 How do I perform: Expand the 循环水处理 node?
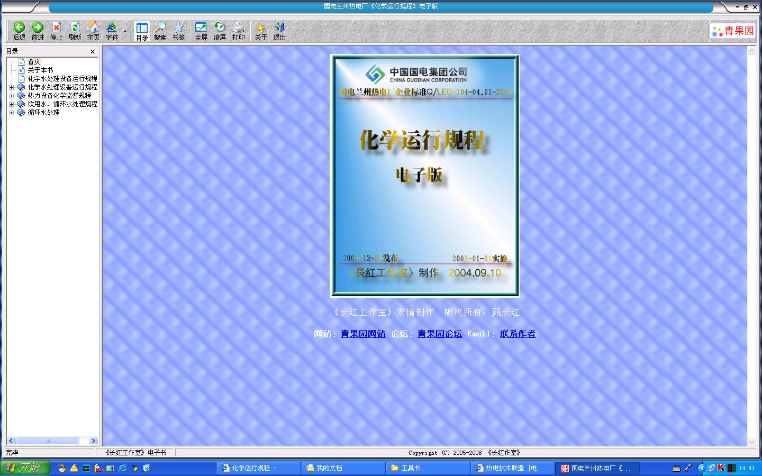pyautogui.click(x=11, y=113)
